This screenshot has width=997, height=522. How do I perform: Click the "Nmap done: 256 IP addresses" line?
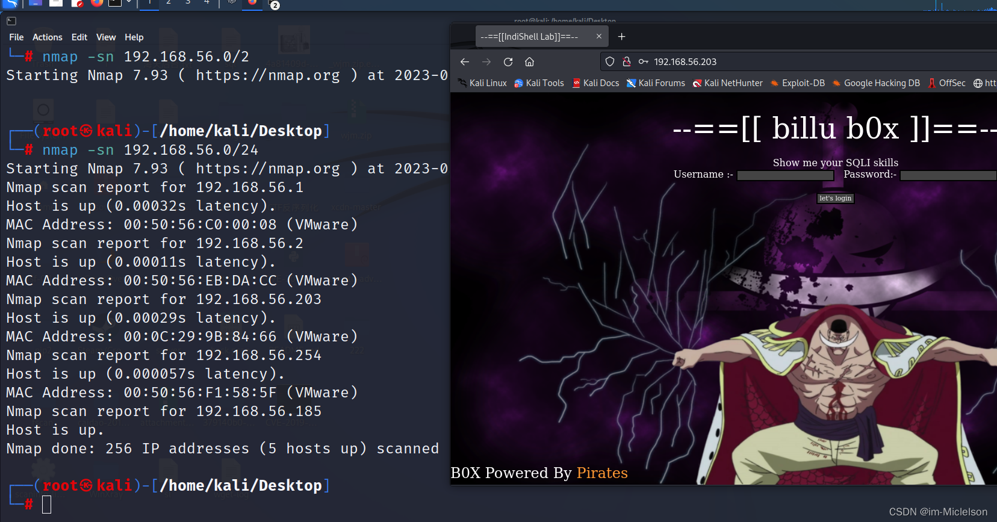click(223, 449)
